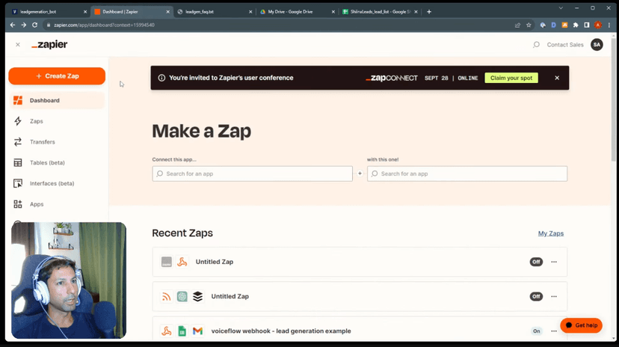Toggle the first Untitled Zap Off switch

coord(536,262)
